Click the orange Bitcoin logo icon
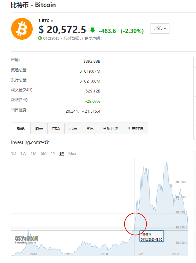 (22, 28)
